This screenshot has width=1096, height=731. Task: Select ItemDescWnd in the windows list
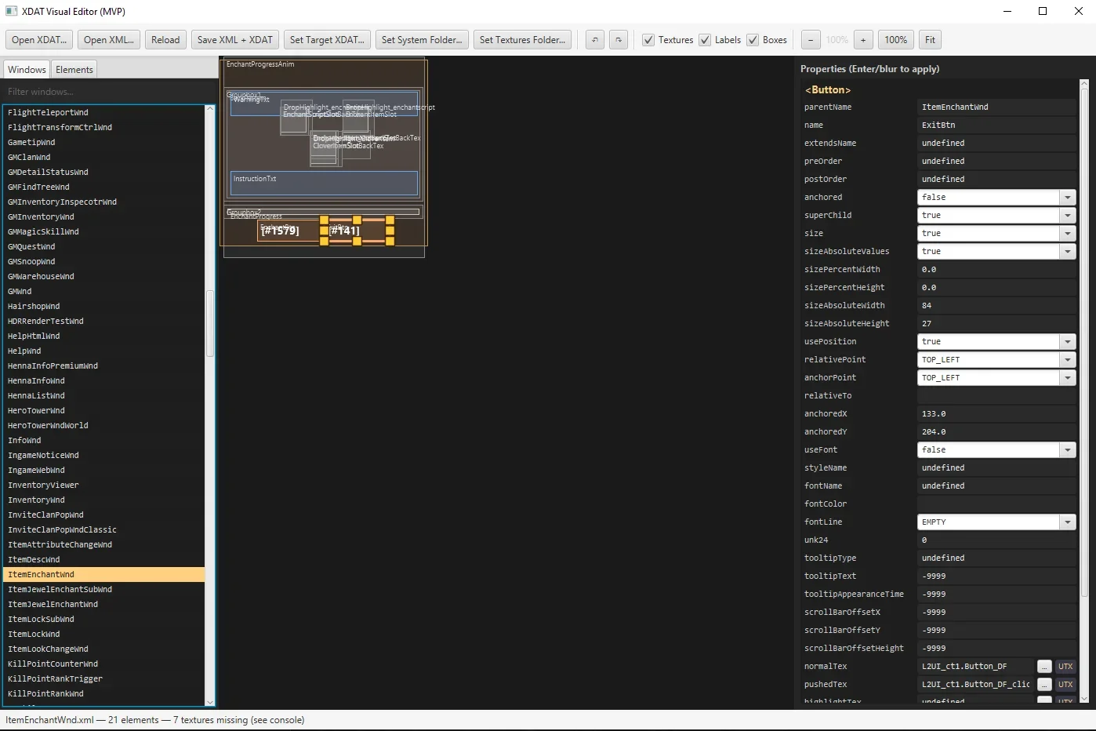pyautogui.click(x=104, y=560)
